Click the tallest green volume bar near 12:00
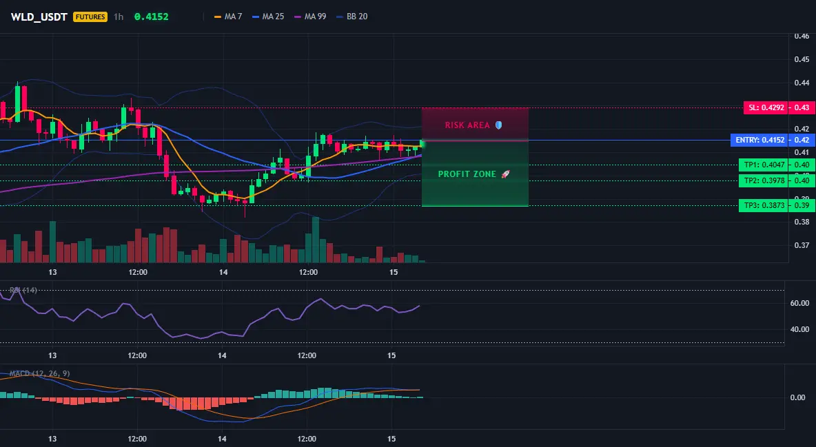The image size is (816, 447). click(316, 240)
